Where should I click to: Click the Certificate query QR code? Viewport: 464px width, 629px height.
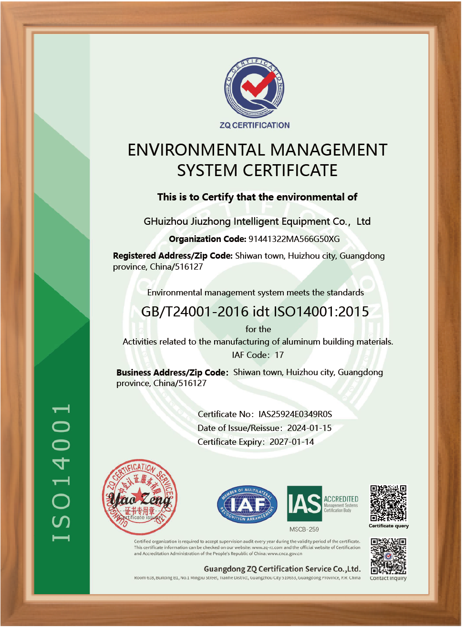pos(388,503)
